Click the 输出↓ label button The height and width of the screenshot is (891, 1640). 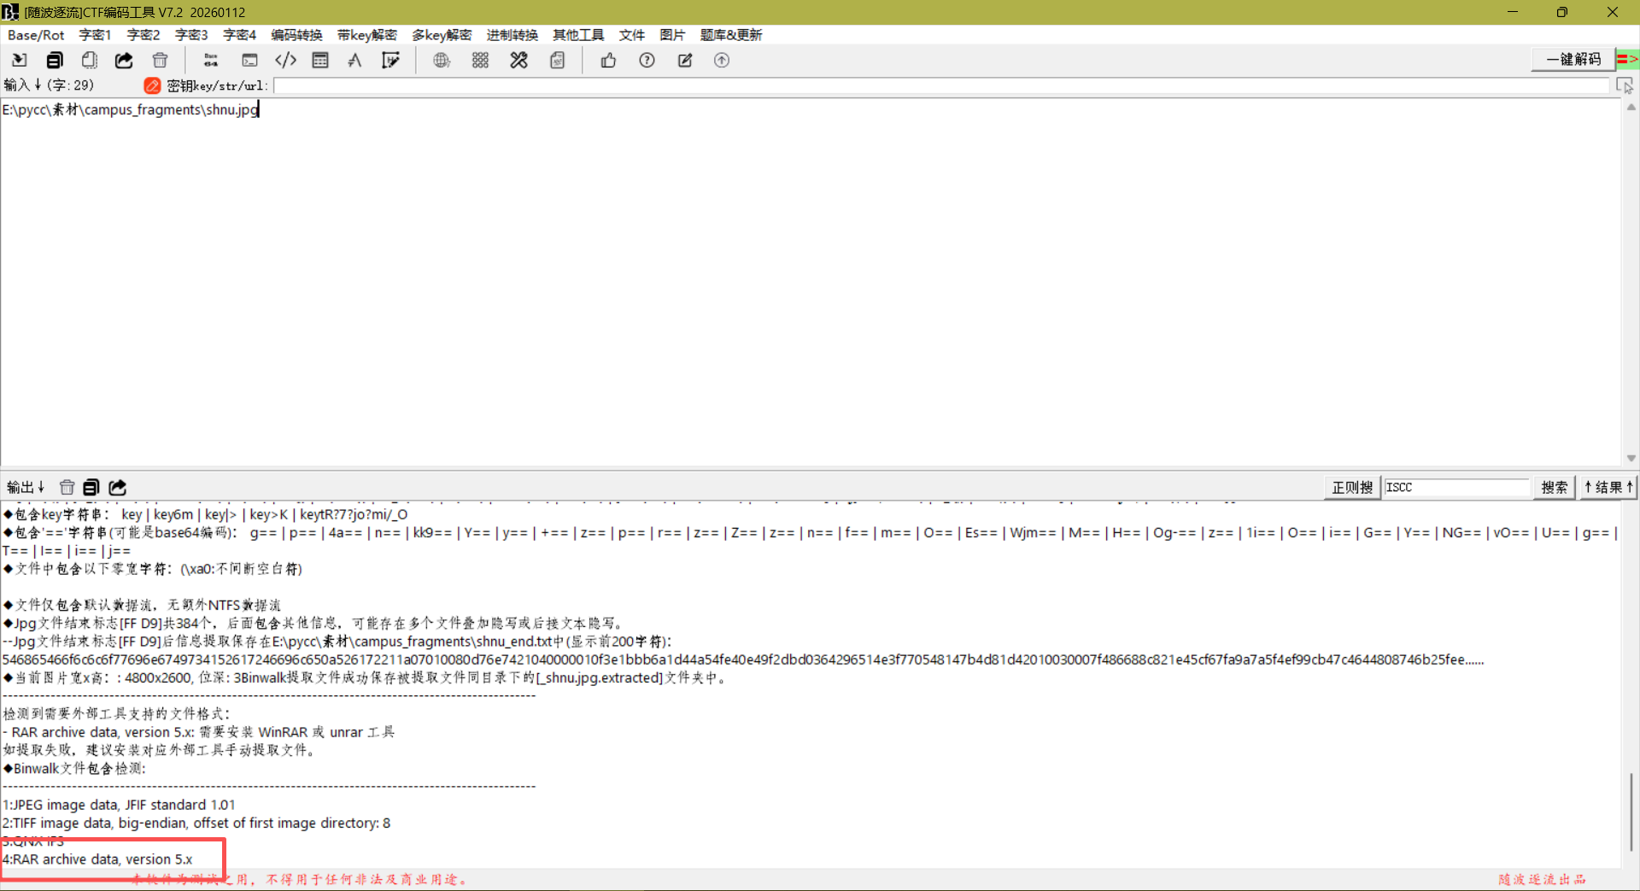pos(26,487)
